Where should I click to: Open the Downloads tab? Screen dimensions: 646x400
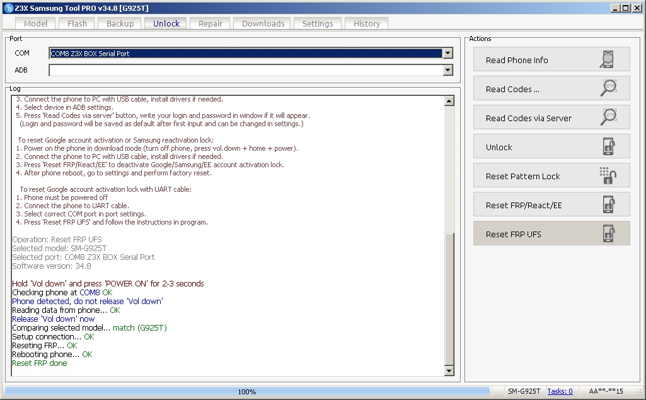263,23
